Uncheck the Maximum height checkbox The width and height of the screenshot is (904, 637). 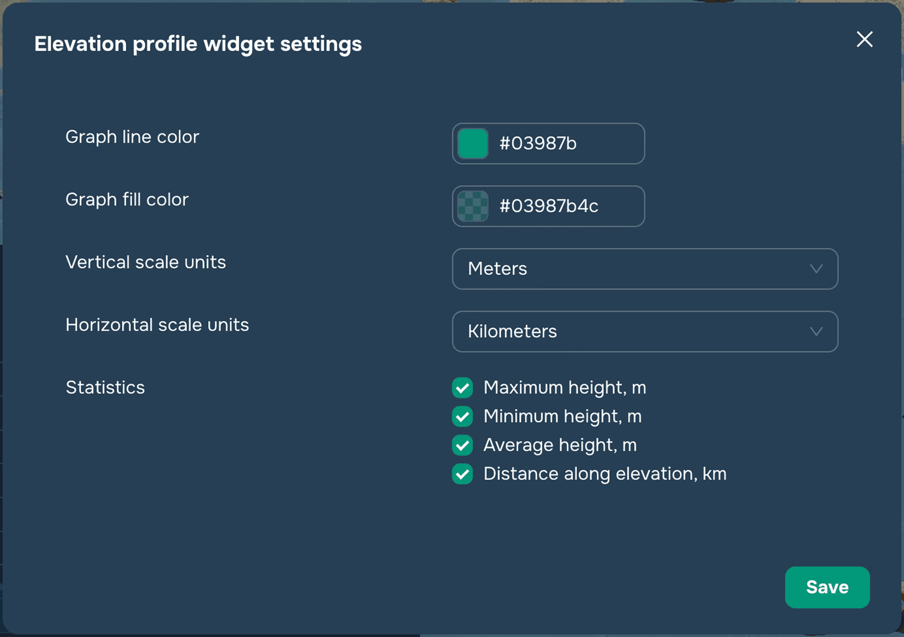462,388
